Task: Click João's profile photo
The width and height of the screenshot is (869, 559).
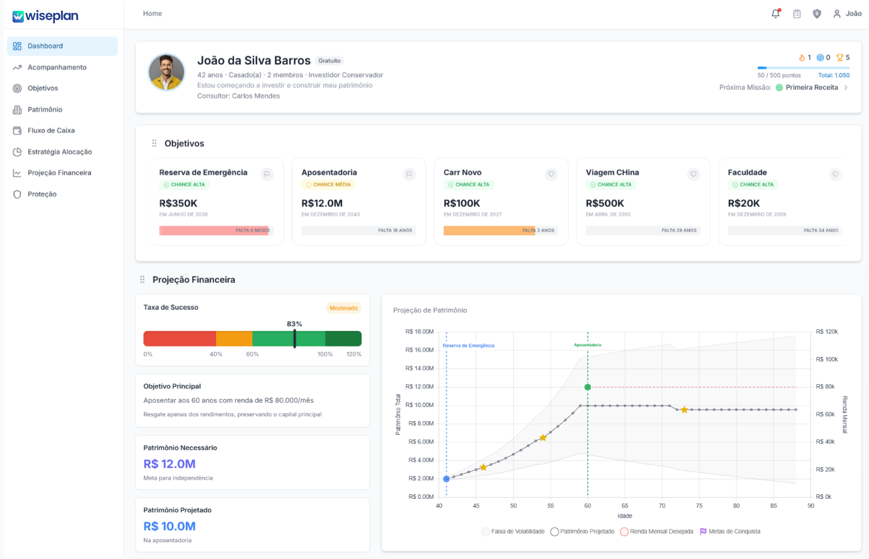Action: pyautogui.click(x=167, y=72)
